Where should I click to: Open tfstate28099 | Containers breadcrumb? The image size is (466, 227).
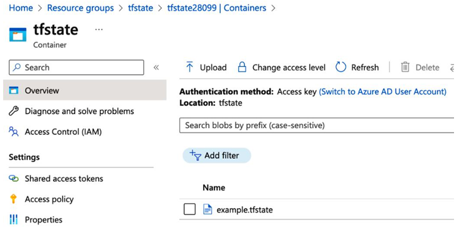click(x=217, y=8)
